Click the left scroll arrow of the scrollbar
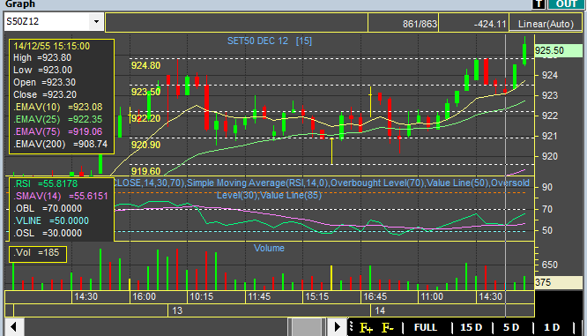This screenshot has height=336, width=587. (x=14, y=327)
